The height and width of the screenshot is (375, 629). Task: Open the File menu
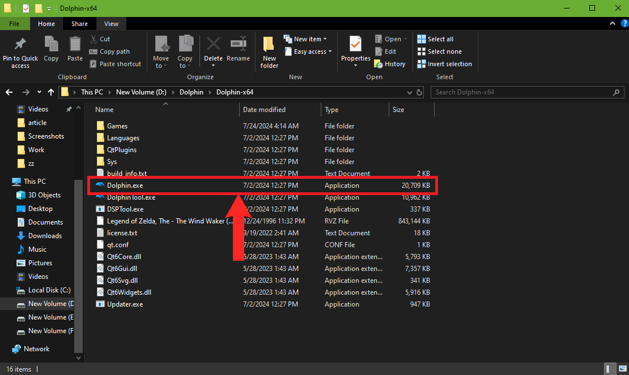click(14, 24)
